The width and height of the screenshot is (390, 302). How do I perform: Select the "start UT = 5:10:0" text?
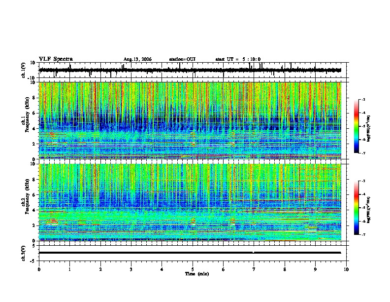pos(238,59)
